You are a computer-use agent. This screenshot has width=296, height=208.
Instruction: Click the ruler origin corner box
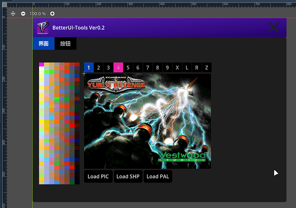(x=5, y=5)
